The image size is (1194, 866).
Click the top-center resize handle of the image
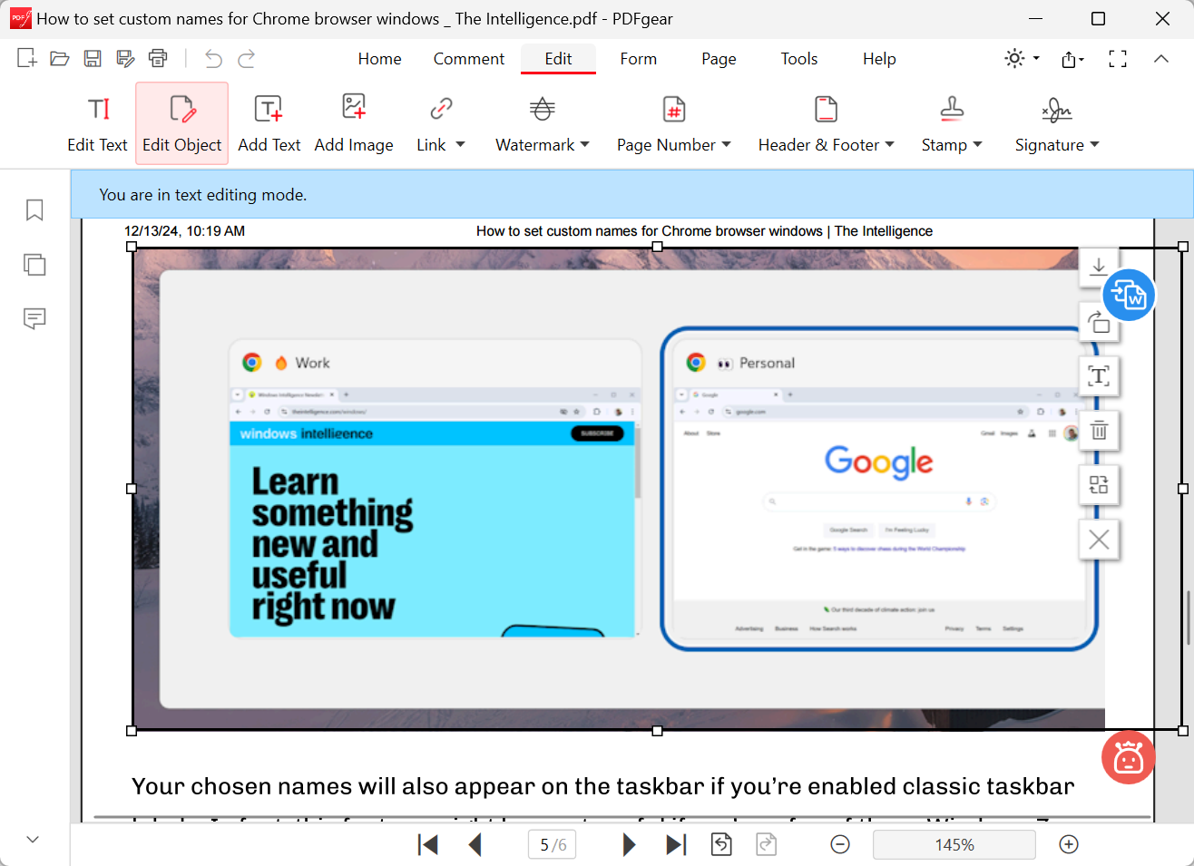point(657,247)
